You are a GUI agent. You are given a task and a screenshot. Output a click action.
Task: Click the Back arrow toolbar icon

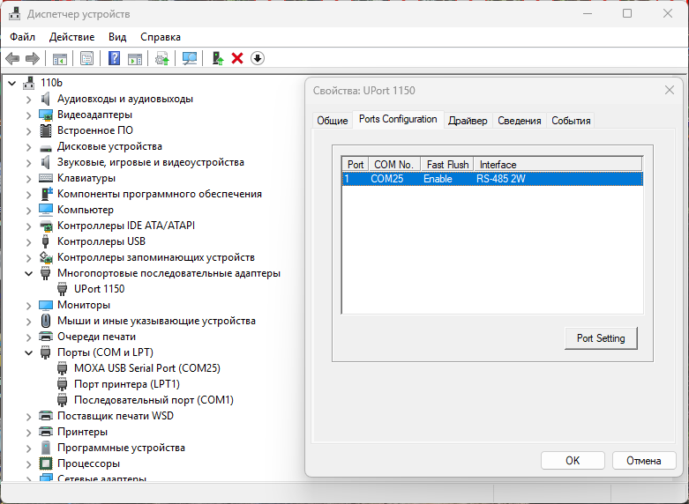tap(12, 58)
